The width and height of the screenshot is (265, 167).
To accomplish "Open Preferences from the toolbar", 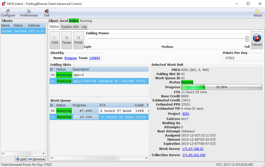I will click(x=29, y=13).
